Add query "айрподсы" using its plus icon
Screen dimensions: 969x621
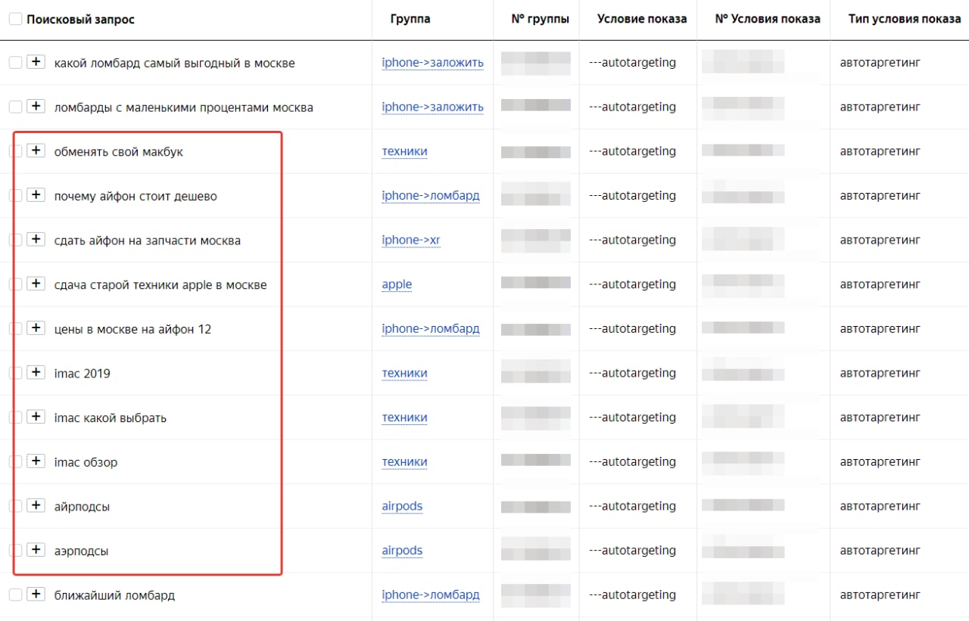pyautogui.click(x=36, y=505)
